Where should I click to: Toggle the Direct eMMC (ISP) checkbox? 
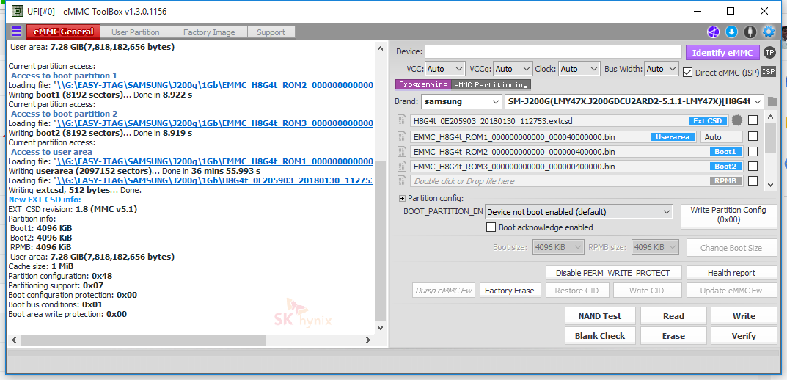click(688, 73)
